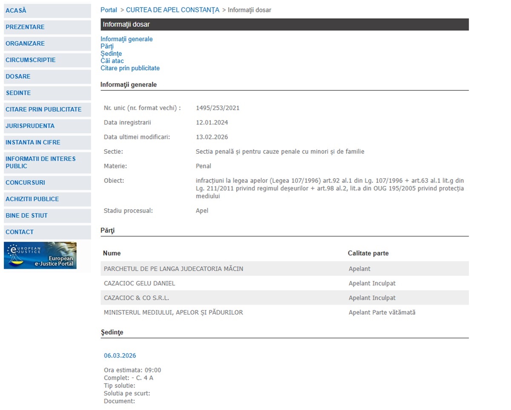This screenshot has width=511, height=410.
Task: Open ACHIZITII PUBLICE sidebar page
Action: tap(47, 199)
